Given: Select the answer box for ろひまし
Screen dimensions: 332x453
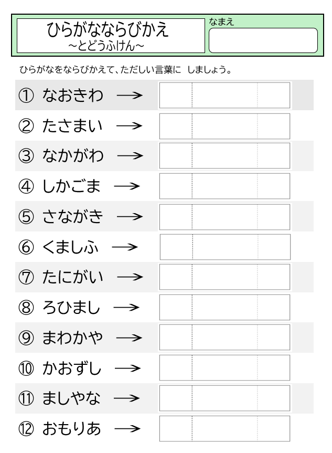Looking at the screenshot, I should pyautogui.click(x=224, y=308).
